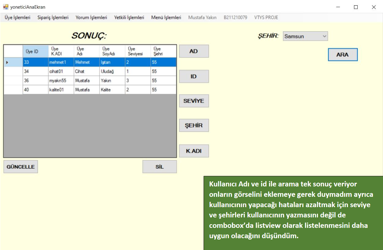
Task: Click the ŞEHİR search button
Action: tap(194, 126)
